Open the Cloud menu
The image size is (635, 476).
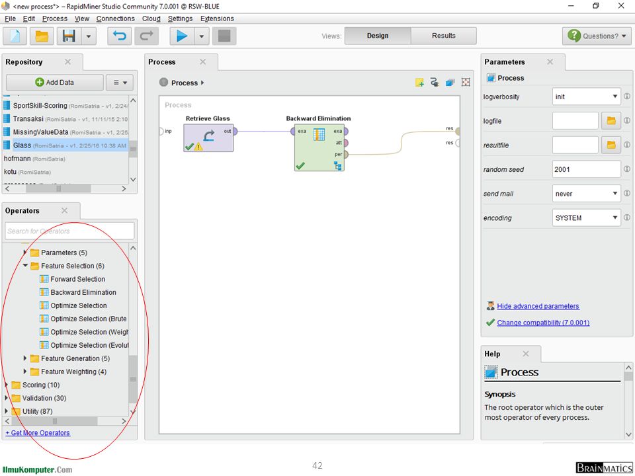click(x=151, y=19)
